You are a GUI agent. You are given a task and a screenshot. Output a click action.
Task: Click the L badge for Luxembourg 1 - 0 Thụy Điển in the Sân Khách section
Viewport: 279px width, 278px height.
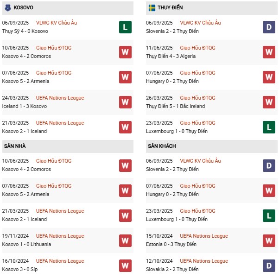269,215
